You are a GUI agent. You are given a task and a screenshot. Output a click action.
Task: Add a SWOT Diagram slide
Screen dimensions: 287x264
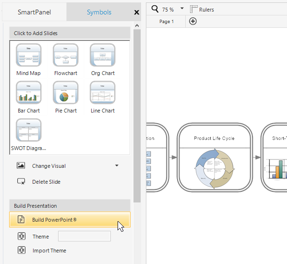point(28,130)
